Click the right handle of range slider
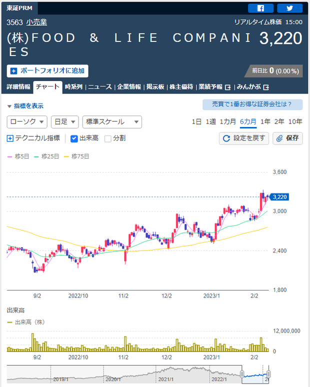Viewport: 310px width, 387px height. click(268, 374)
